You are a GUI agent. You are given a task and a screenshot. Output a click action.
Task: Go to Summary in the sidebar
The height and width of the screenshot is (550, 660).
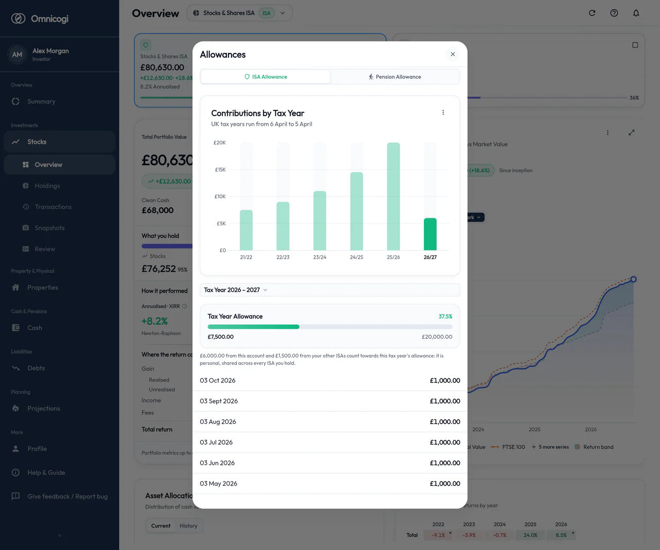pos(59,102)
